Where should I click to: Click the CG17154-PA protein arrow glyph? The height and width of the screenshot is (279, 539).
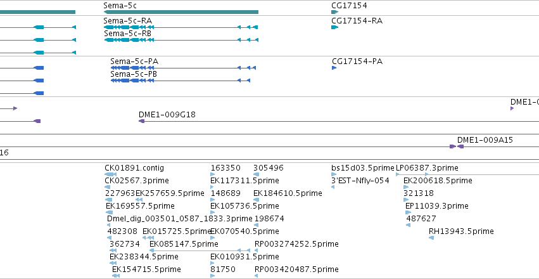(x=334, y=68)
